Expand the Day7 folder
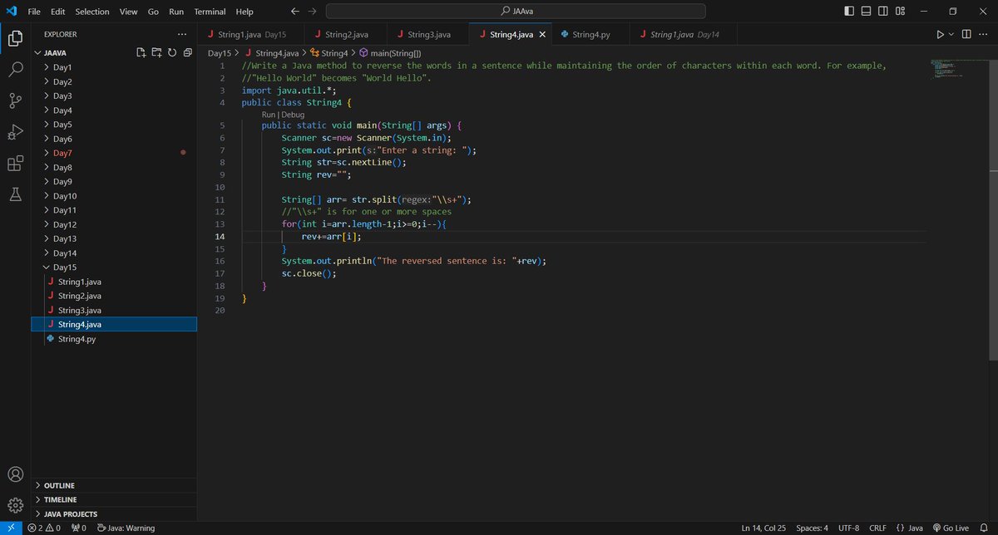 [x=115, y=153]
